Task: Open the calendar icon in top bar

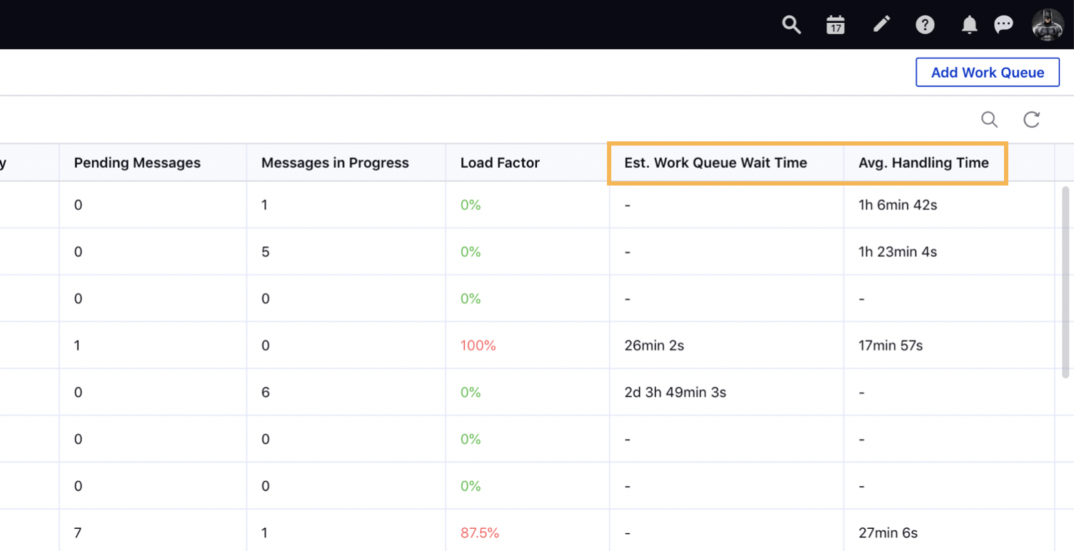Action: tap(835, 25)
